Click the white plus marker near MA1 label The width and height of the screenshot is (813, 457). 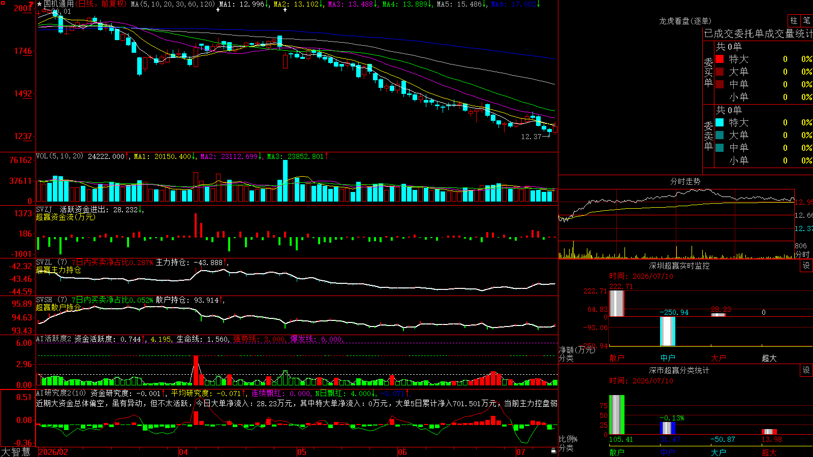click(x=218, y=10)
